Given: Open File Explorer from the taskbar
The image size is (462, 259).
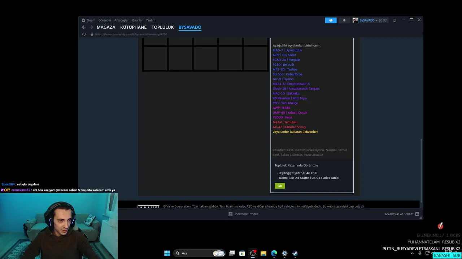Looking at the screenshot, I should tap(263, 253).
